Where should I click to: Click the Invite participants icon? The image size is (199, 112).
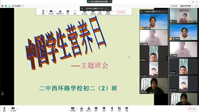point(81,109)
